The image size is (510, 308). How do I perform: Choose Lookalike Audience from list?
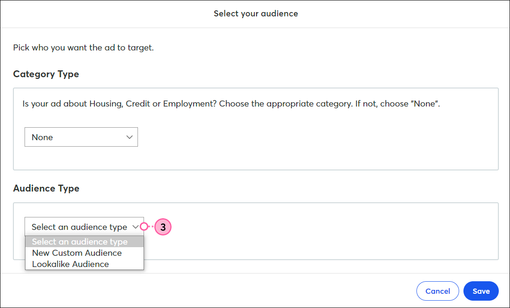(84, 264)
